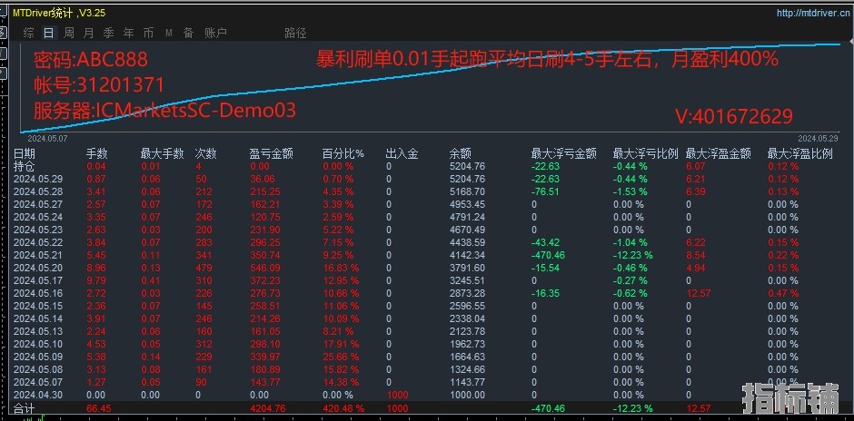This screenshot has height=421, width=854.
Task: Open the 备 notes tab
Action: [x=188, y=33]
